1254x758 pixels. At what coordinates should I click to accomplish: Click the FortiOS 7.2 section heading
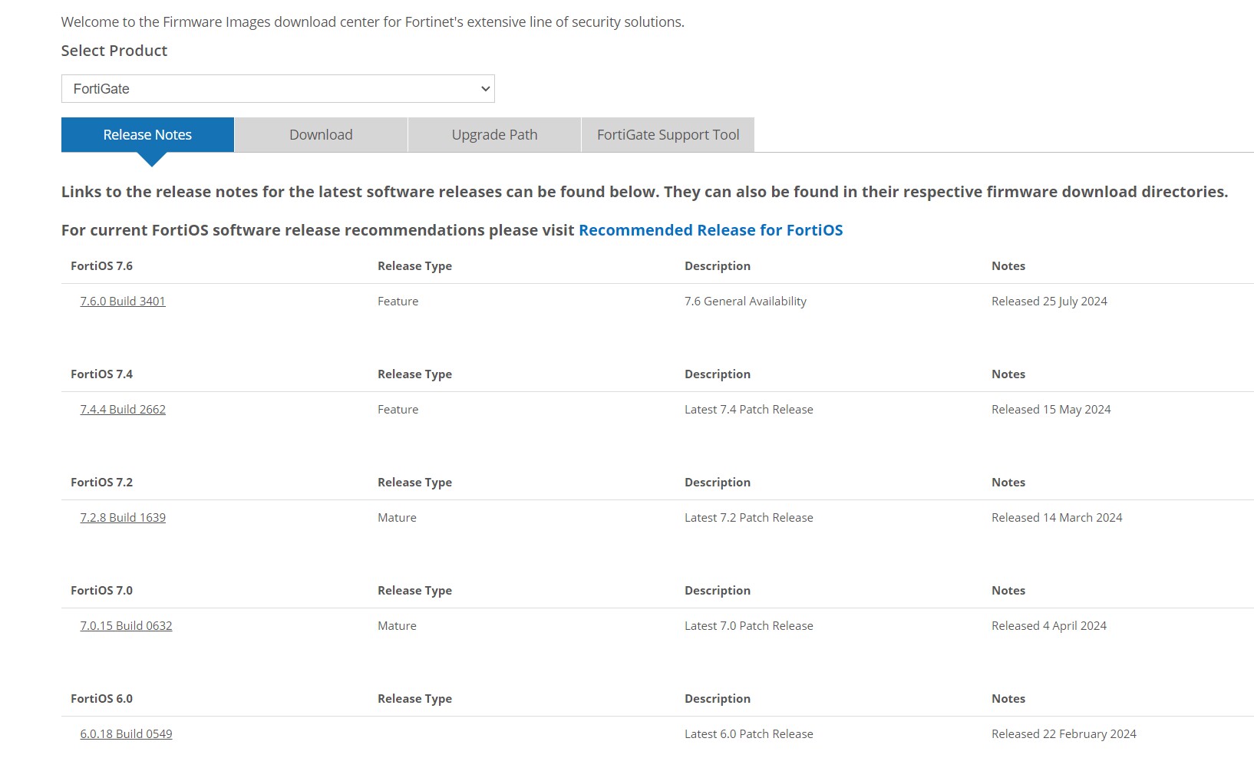click(x=101, y=483)
